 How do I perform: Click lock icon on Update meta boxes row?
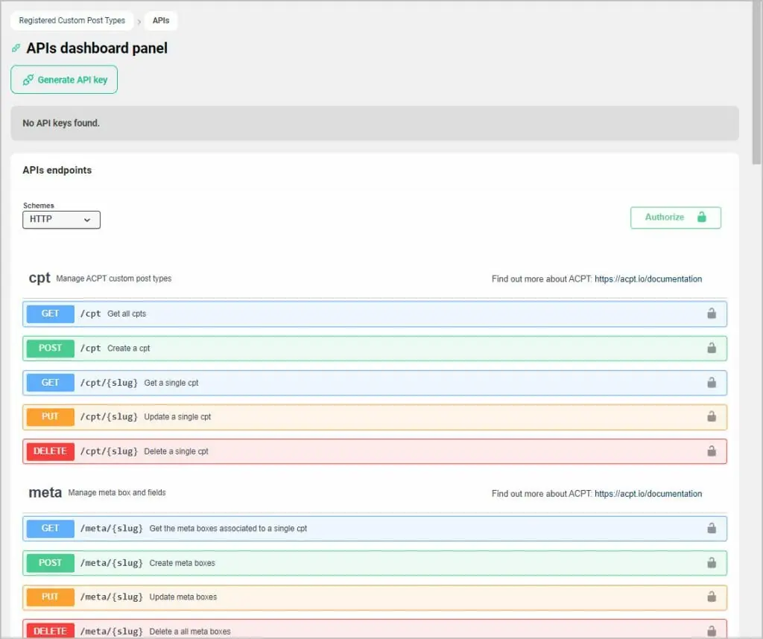click(712, 597)
